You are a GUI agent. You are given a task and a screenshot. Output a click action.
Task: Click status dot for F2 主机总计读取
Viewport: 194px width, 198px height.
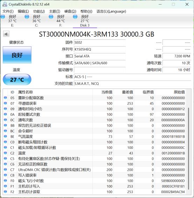[x=5, y=192]
